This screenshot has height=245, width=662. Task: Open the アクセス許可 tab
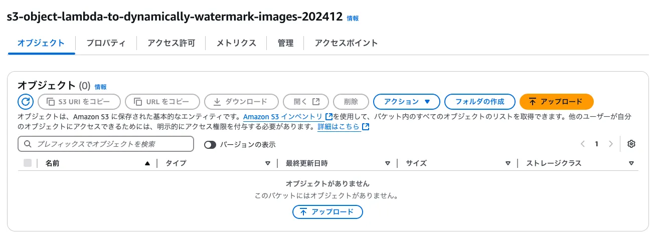pyautogui.click(x=171, y=43)
